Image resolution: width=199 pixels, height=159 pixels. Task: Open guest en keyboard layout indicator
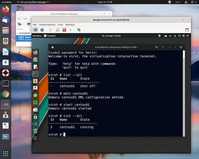click(170, 36)
